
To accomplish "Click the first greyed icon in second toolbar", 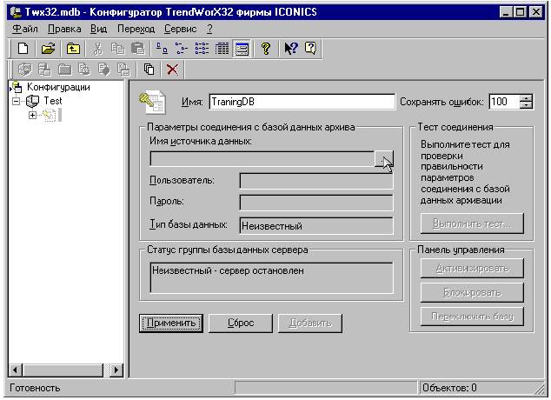I will [x=25, y=70].
